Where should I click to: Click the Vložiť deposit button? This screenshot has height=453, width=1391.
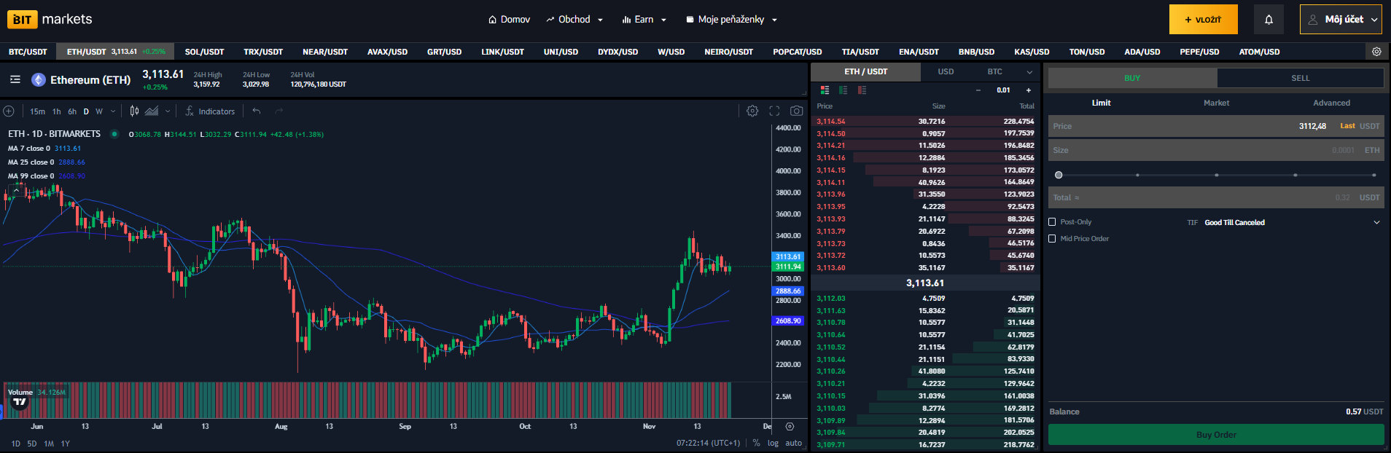1203,20
